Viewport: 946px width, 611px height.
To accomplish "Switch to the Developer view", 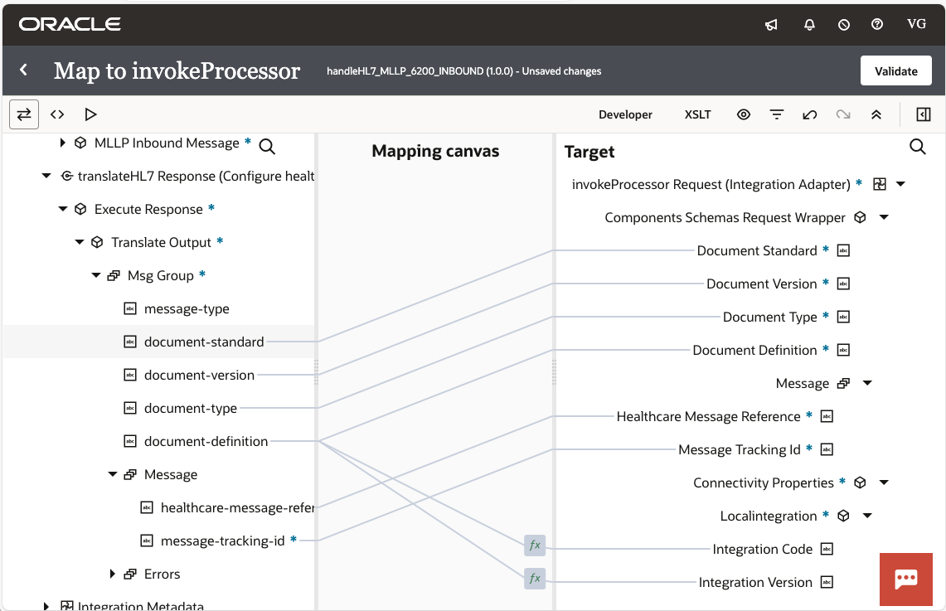I will [625, 114].
